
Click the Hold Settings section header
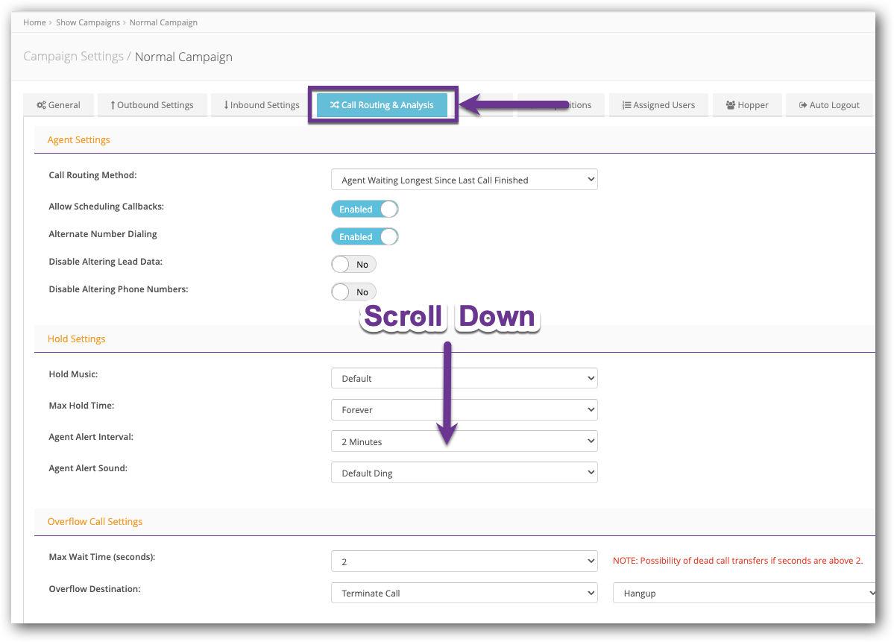coord(76,339)
